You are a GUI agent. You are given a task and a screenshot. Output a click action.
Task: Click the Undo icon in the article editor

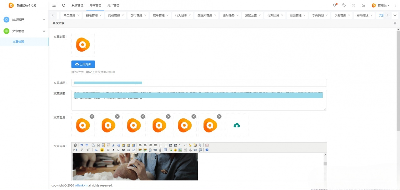click(82, 145)
